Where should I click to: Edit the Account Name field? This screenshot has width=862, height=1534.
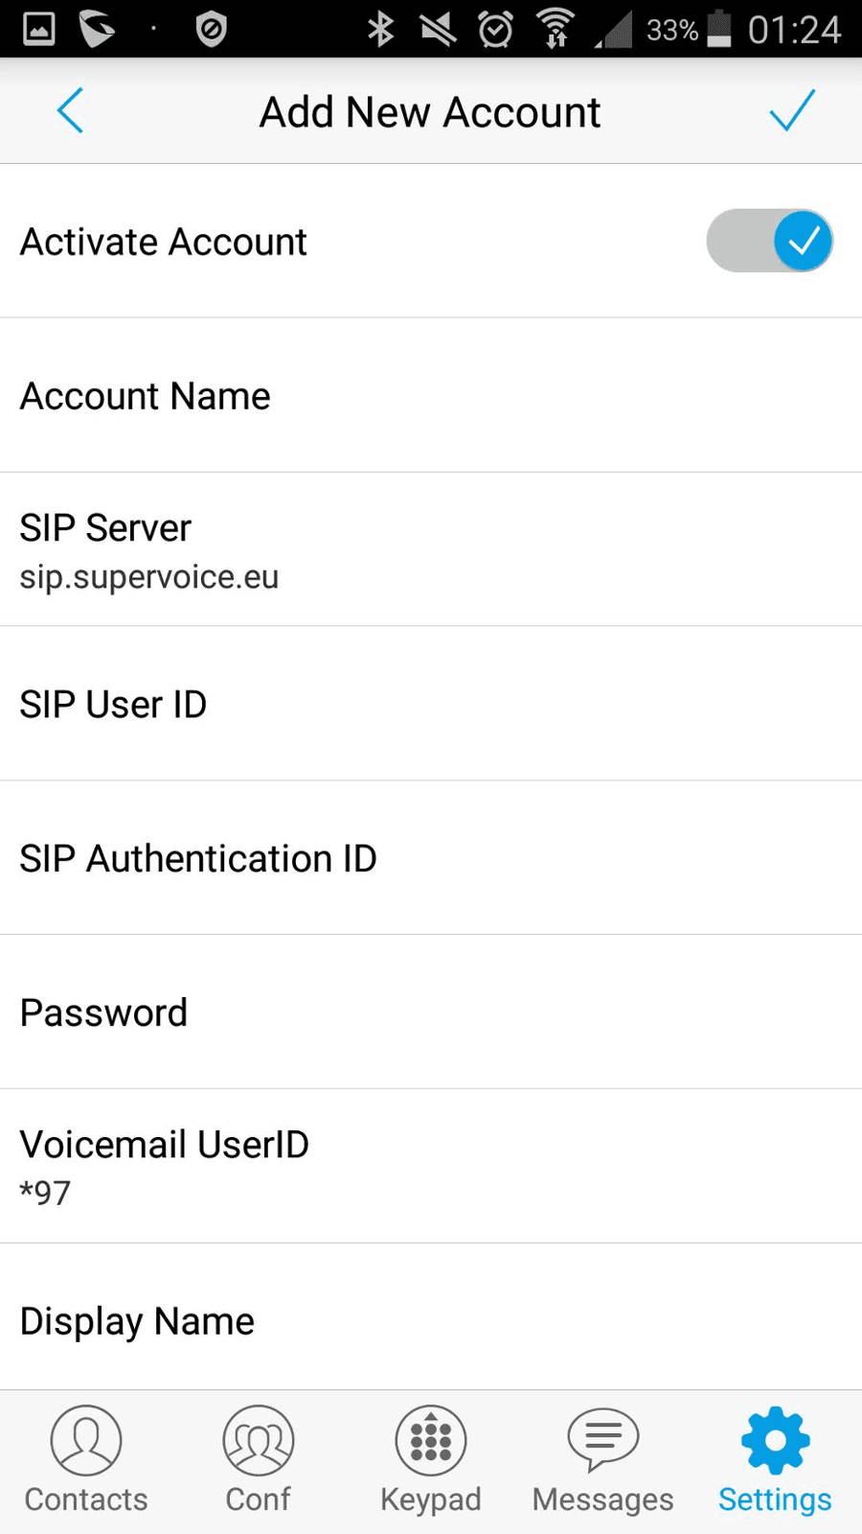click(x=431, y=395)
